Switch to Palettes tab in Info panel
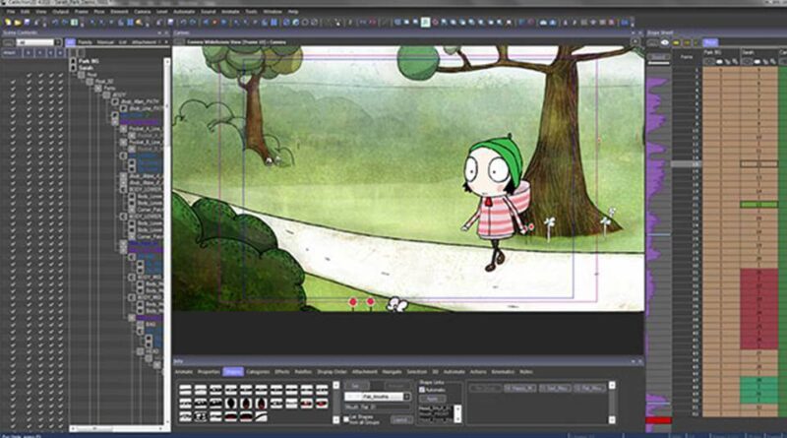787x438 pixels. click(x=303, y=372)
